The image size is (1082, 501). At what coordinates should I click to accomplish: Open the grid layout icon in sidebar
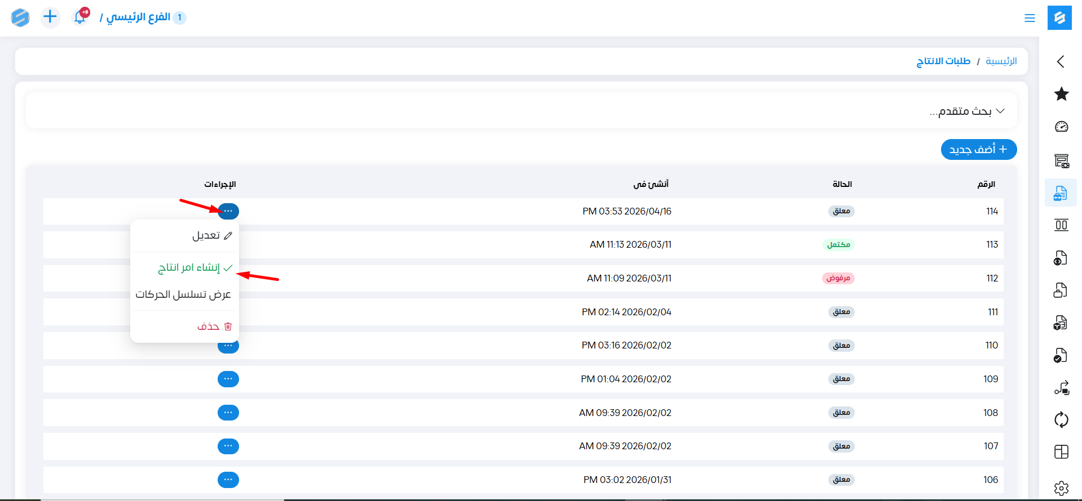(1061, 452)
